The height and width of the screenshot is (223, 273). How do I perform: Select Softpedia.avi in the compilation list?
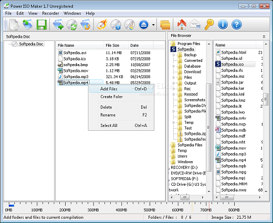click(x=75, y=53)
